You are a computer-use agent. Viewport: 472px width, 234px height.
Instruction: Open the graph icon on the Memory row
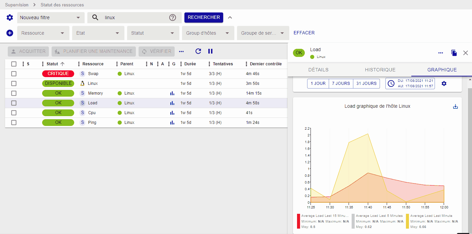172,93
